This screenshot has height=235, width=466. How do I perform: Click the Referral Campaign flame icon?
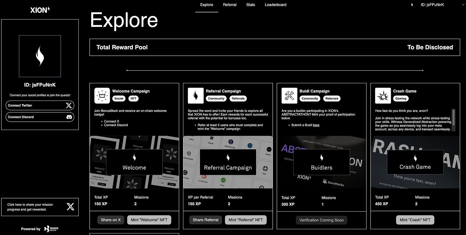point(196,96)
